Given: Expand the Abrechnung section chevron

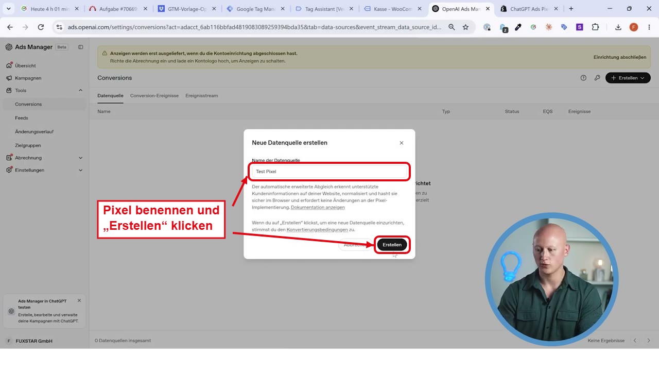Looking at the screenshot, I should [80, 158].
